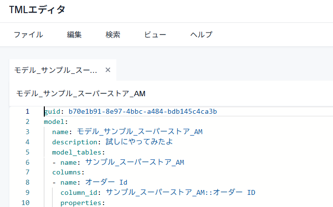Click the 'model:' key on line 2
This screenshot has width=333, height=207.
click(x=55, y=121)
